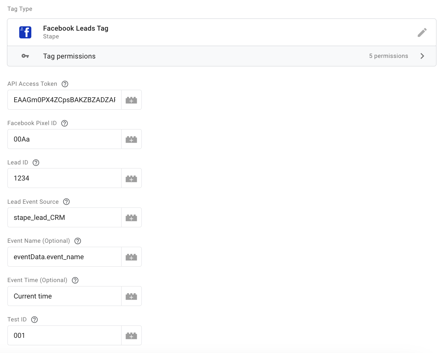Open variable picker for Facebook Pixel ID
Viewport: 441px width, 353px height.
(x=131, y=139)
